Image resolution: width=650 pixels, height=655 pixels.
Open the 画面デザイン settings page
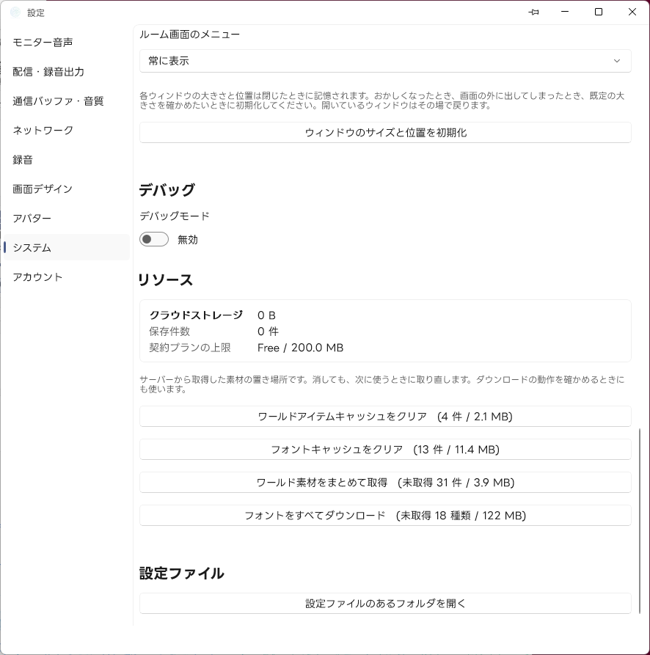67,189
